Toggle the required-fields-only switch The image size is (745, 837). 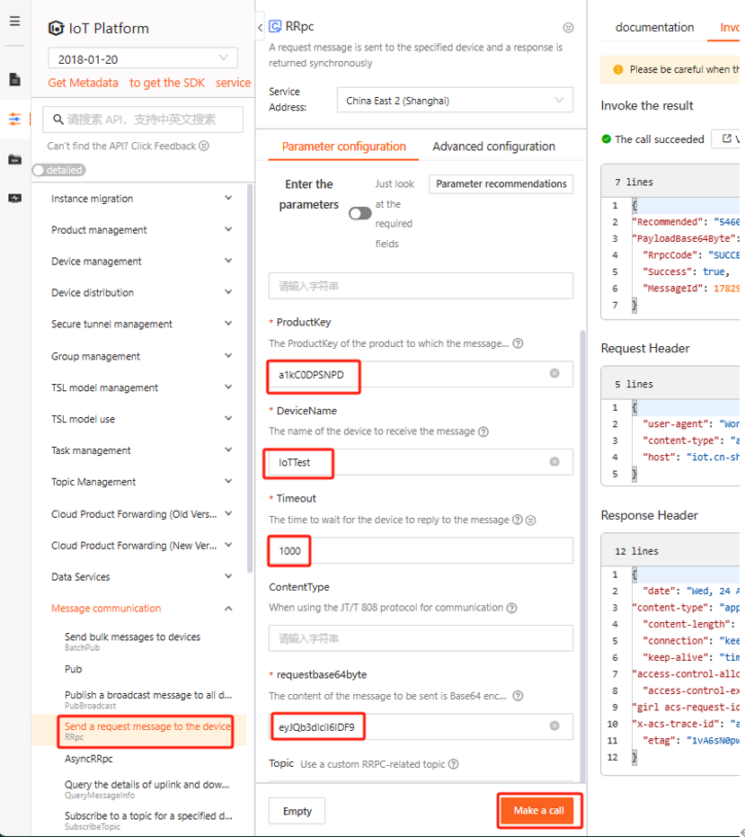(360, 213)
